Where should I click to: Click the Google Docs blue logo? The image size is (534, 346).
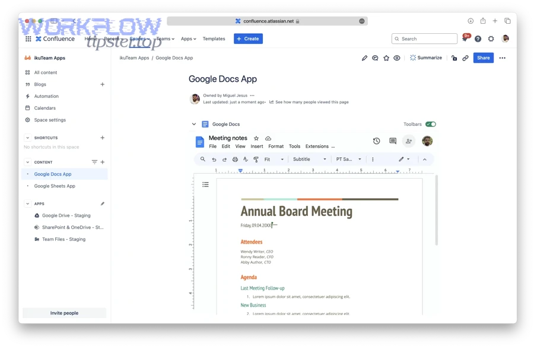point(199,142)
